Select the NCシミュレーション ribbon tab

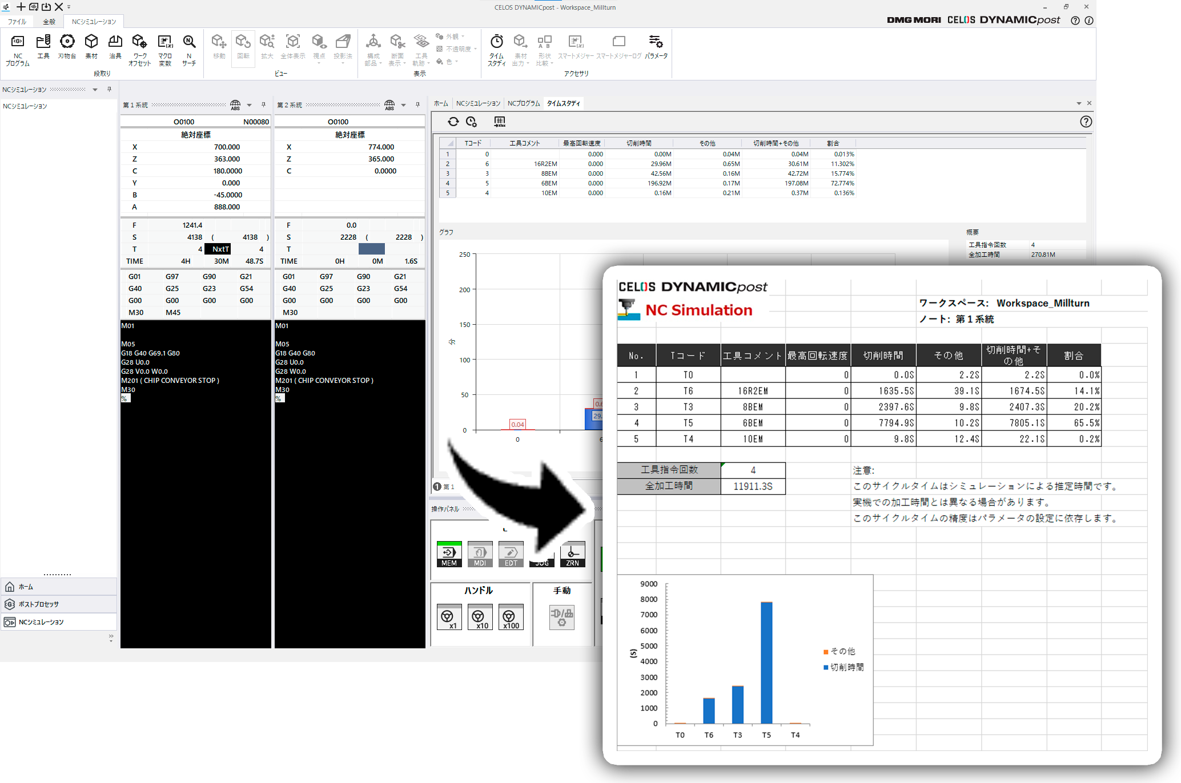pyautogui.click(x=94, y=22)
